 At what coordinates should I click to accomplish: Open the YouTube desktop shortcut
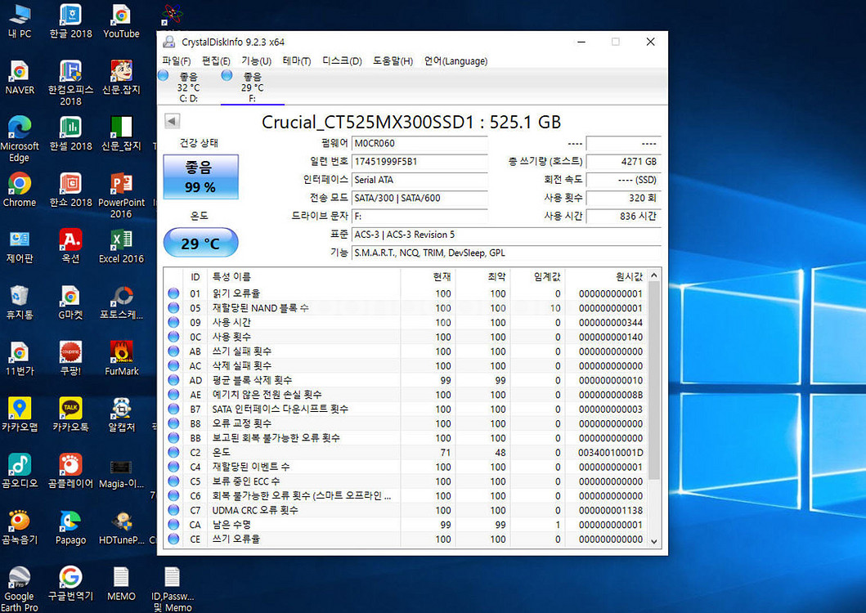tap(121, 21)
